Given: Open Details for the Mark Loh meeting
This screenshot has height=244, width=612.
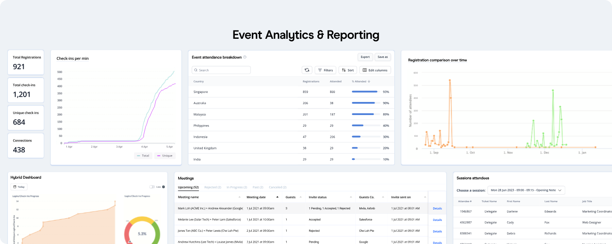Looking at the screenshot, I should click(x=437, y=209).
